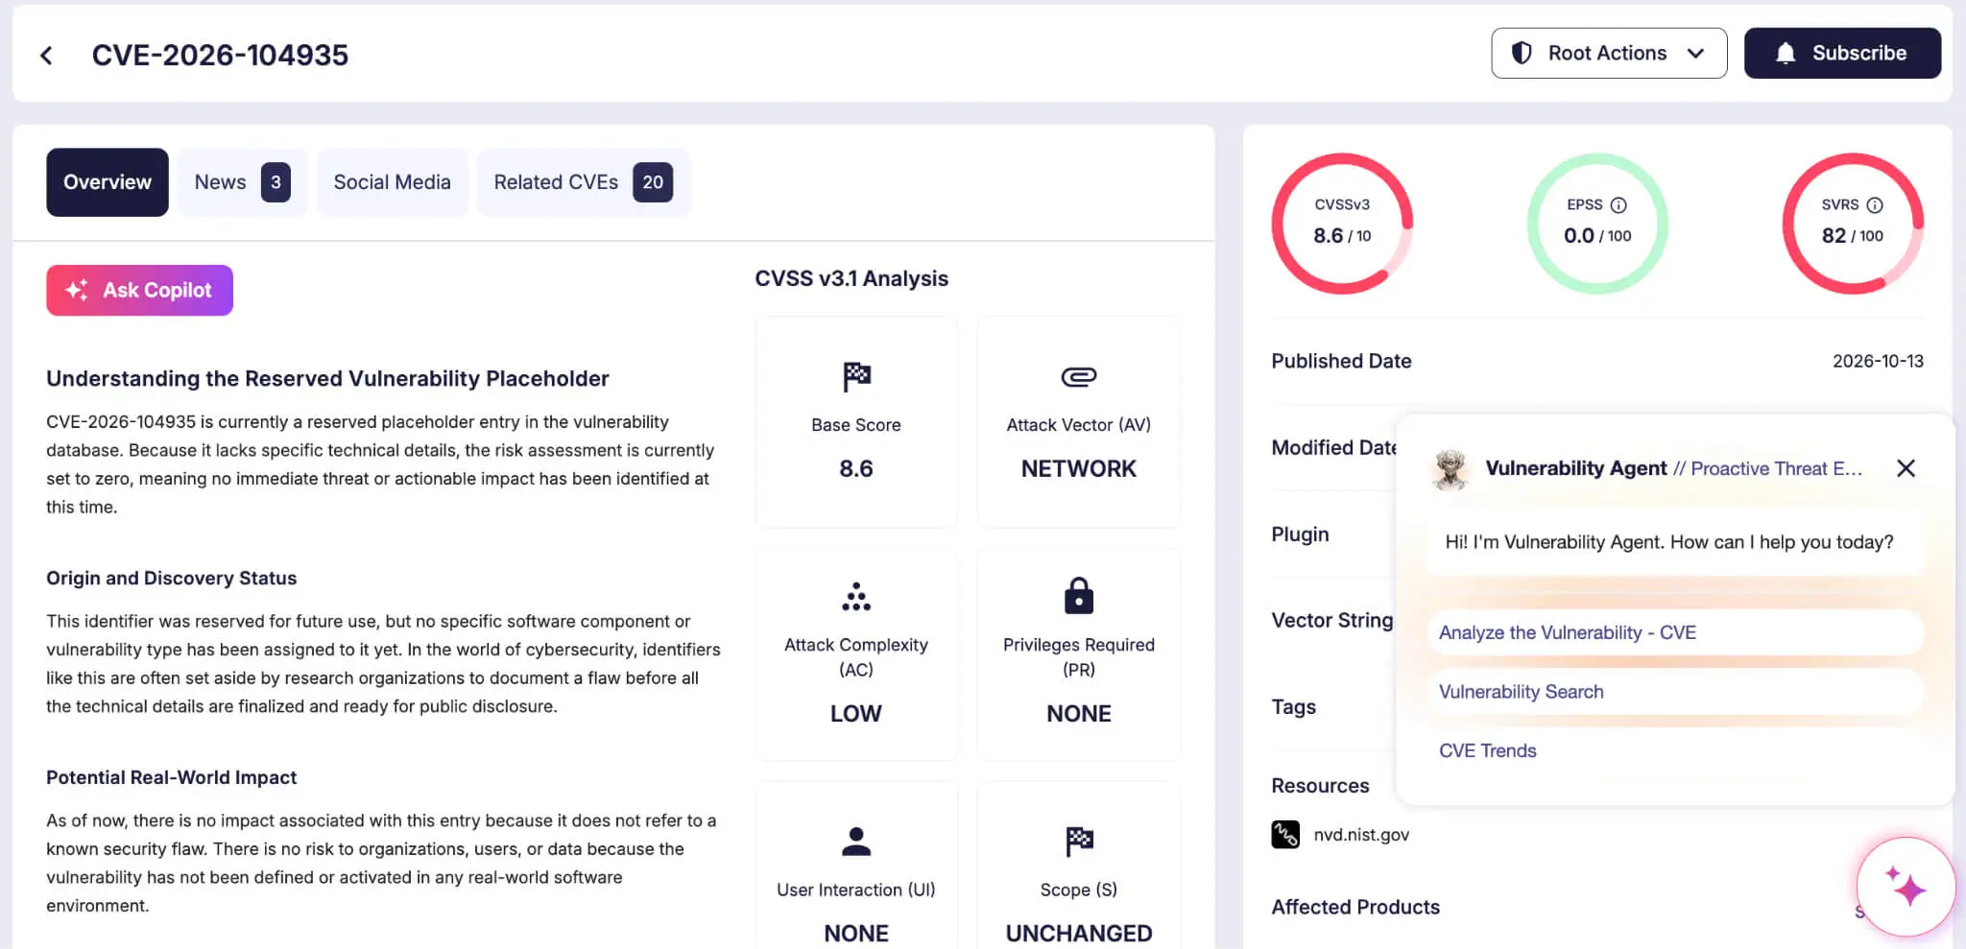1966x949 pixels.
Task: Subscribe to this CVE
Action: click(1842, 53)
